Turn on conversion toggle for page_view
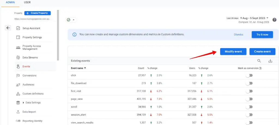 pos(249,99)
